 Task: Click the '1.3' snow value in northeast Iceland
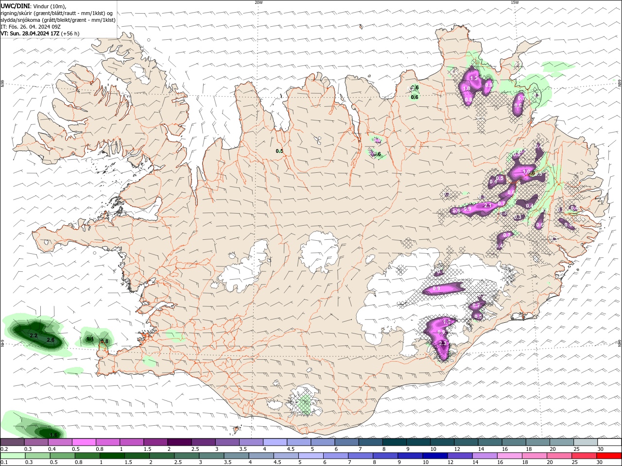[474, 78]
